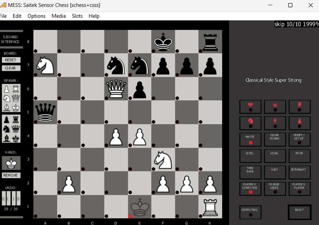
Task: Spawn a white pawn piece
Action: 7,89
